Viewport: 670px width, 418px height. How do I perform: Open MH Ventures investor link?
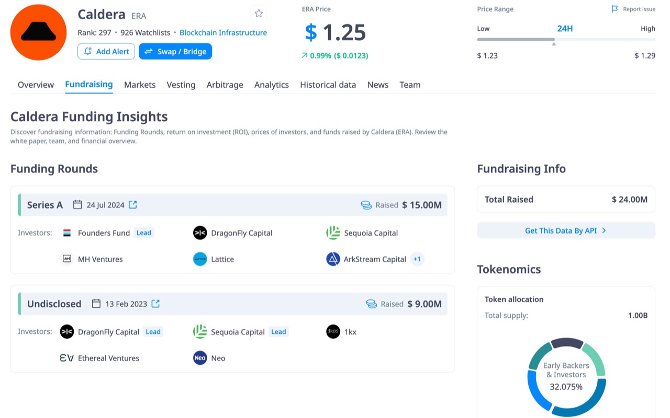[100, 259]
